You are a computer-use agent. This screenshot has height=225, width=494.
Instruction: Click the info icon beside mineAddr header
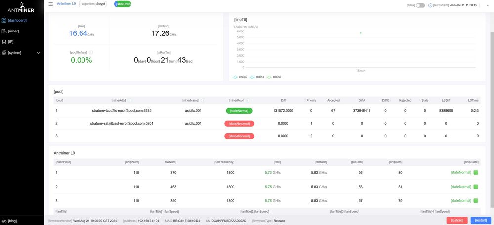[x=130, y=101]
